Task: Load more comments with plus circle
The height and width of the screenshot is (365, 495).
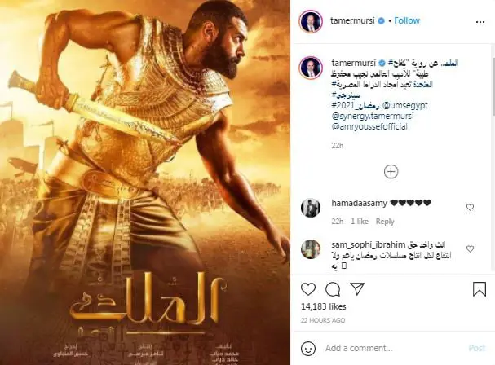Action: (x=391, y=172)
